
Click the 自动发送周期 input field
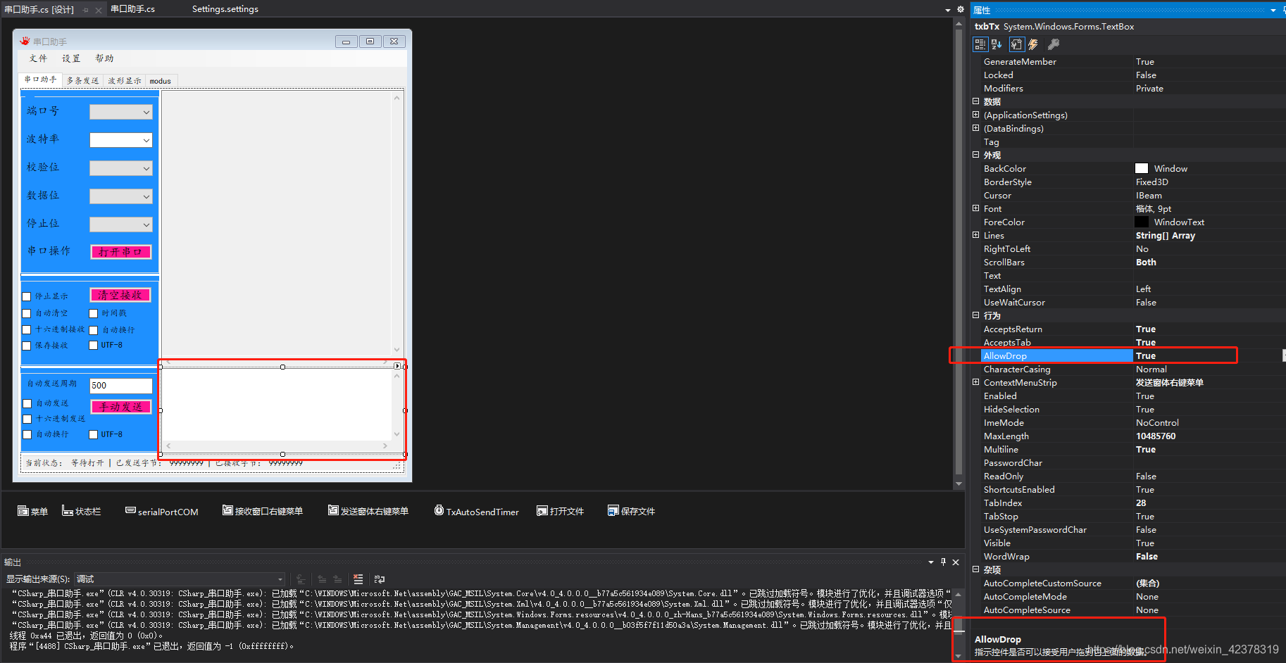(120, 386)
